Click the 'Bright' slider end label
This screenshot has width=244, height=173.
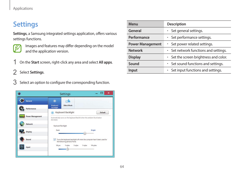93,130
